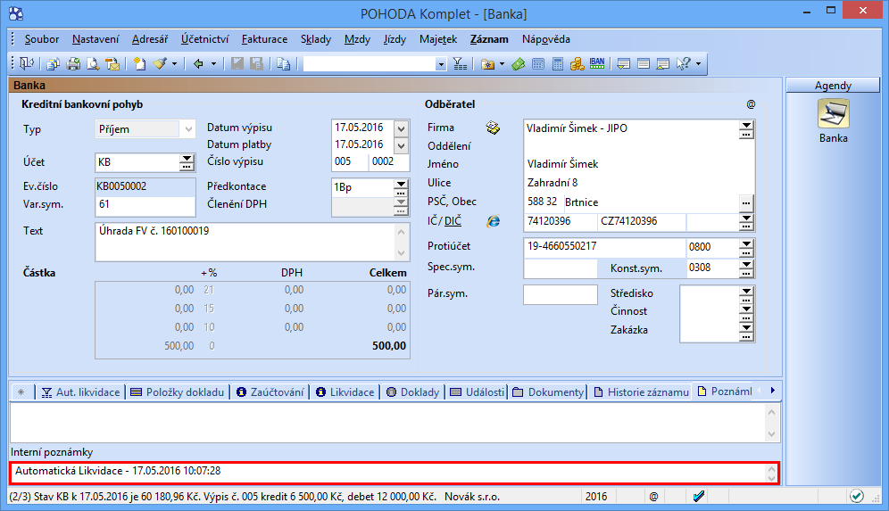This screenshot has height=511, width=889.
Task: Click the @ symbol in Odběratel header
Action: click(x=751, y=104)
